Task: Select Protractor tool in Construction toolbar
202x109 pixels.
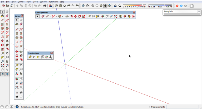Action: [x=38, y=57]
